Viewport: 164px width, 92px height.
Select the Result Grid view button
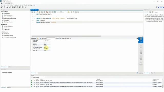(141, 40)
